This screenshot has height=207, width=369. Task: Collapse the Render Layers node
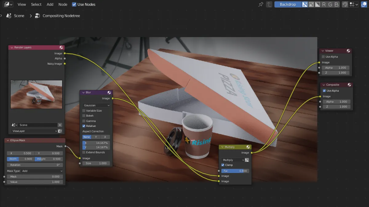(12, 48)
